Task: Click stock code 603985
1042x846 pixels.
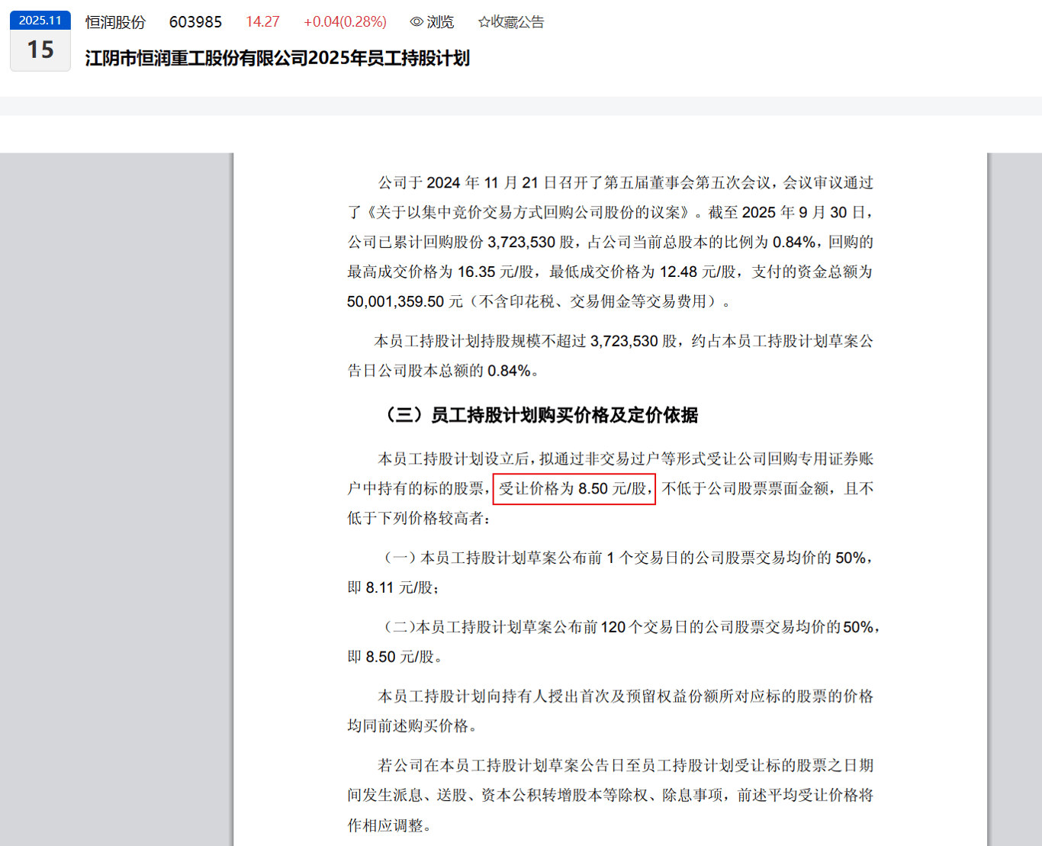Action: tap(195, 22)
